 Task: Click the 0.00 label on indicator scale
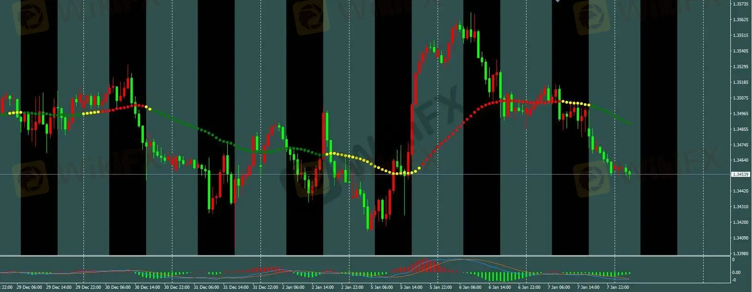click(x=736, y=273)
